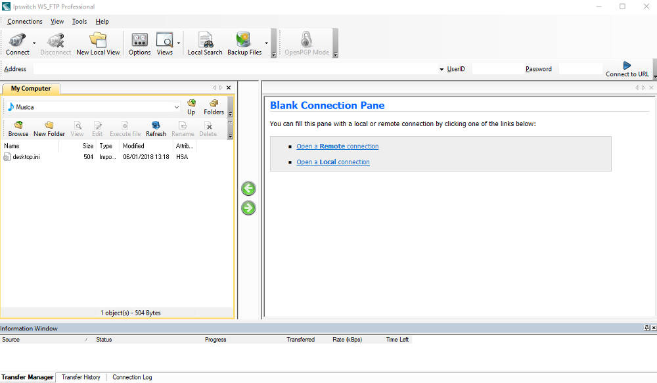Image resolution: width=657 pixels, height=383 pixels.
Task: Click the transfer right green arrow
Action: (248, 208)
